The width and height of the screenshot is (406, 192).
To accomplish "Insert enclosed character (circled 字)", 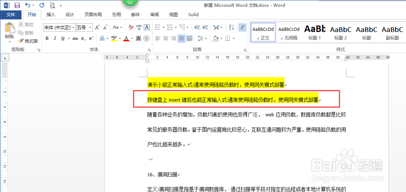I will coord(146,39).
